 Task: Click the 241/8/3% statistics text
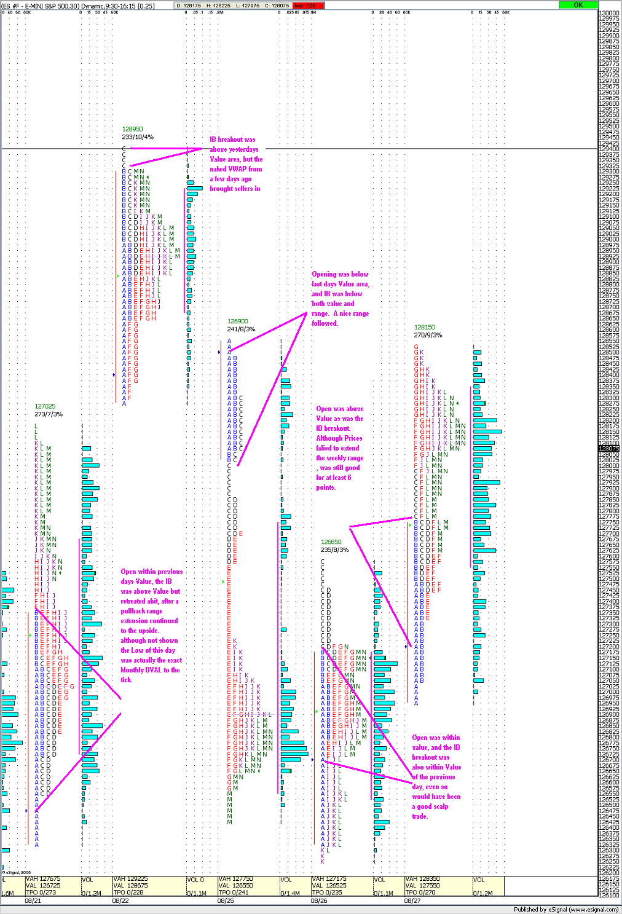point(242,329)
